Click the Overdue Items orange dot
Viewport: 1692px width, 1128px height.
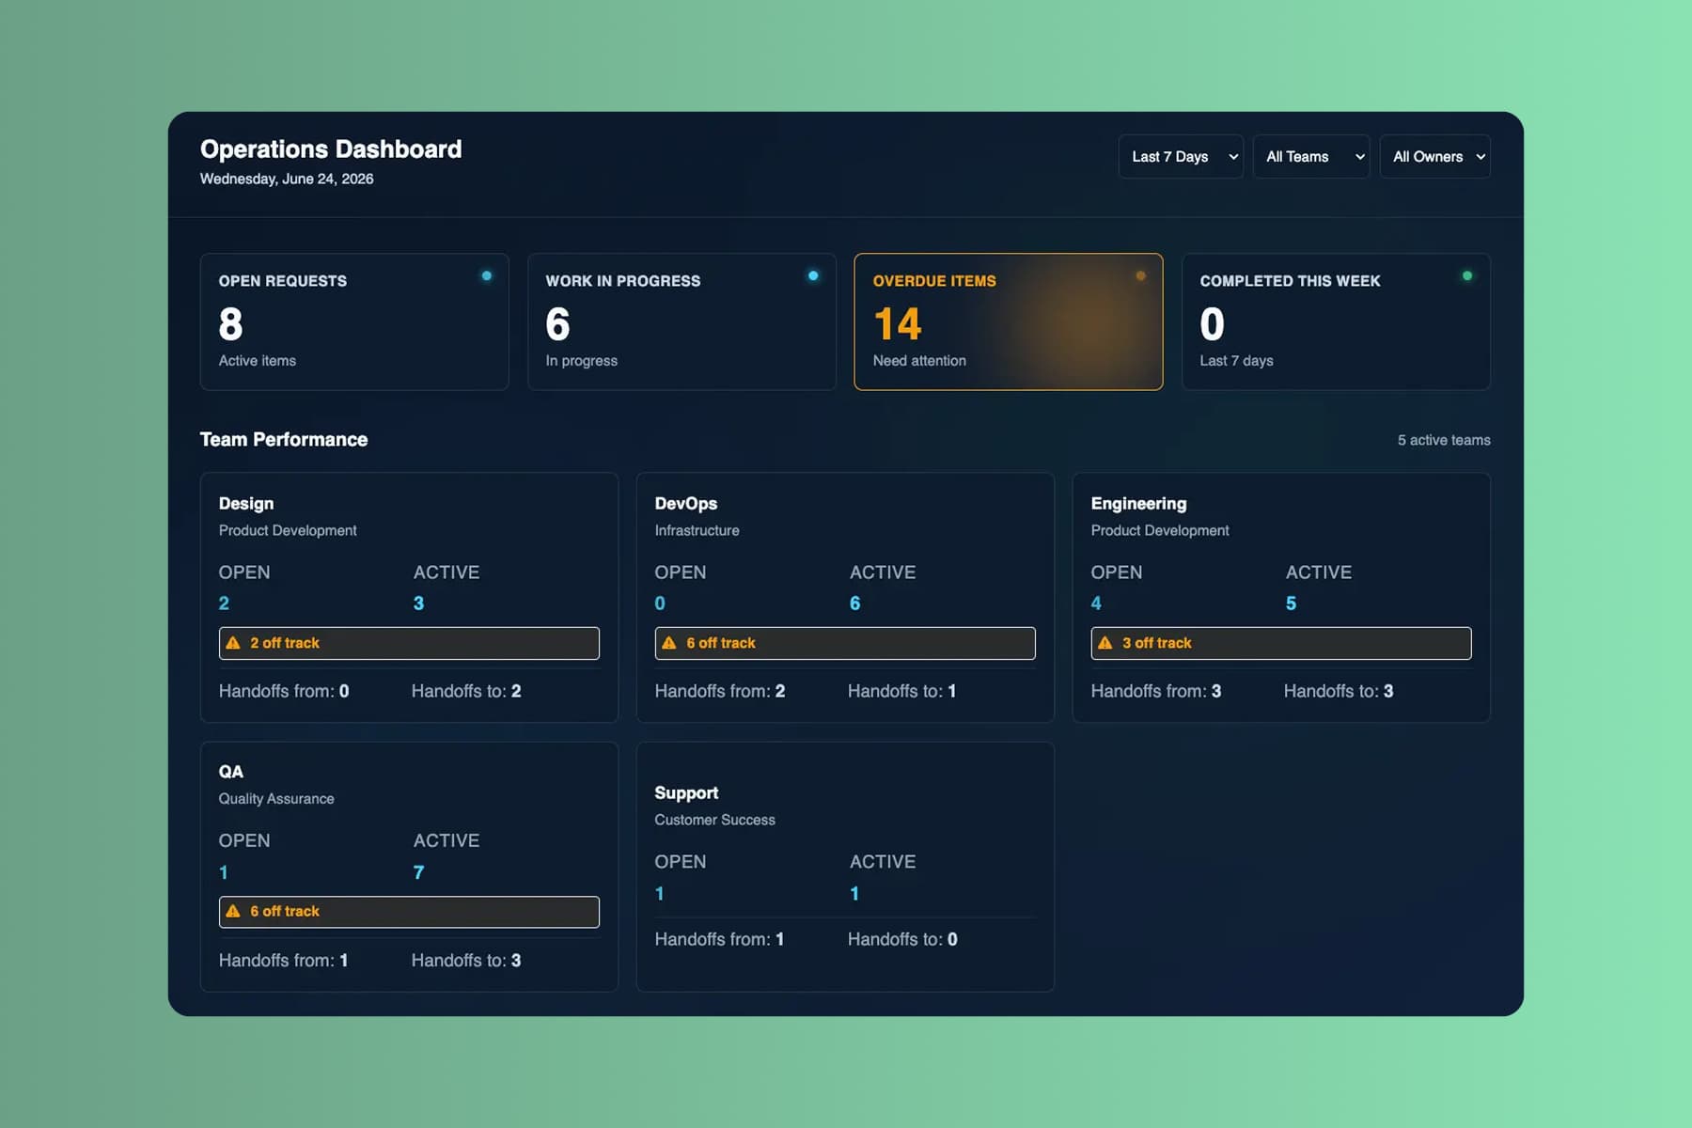tap(1140, 275)
